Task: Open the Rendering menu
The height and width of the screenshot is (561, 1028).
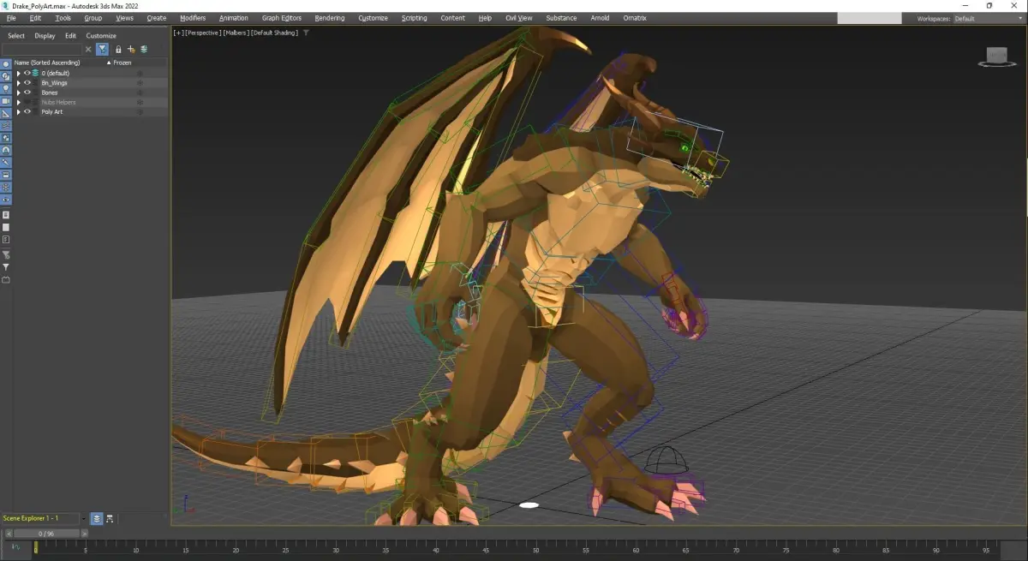Action: (x=330, y=18)
